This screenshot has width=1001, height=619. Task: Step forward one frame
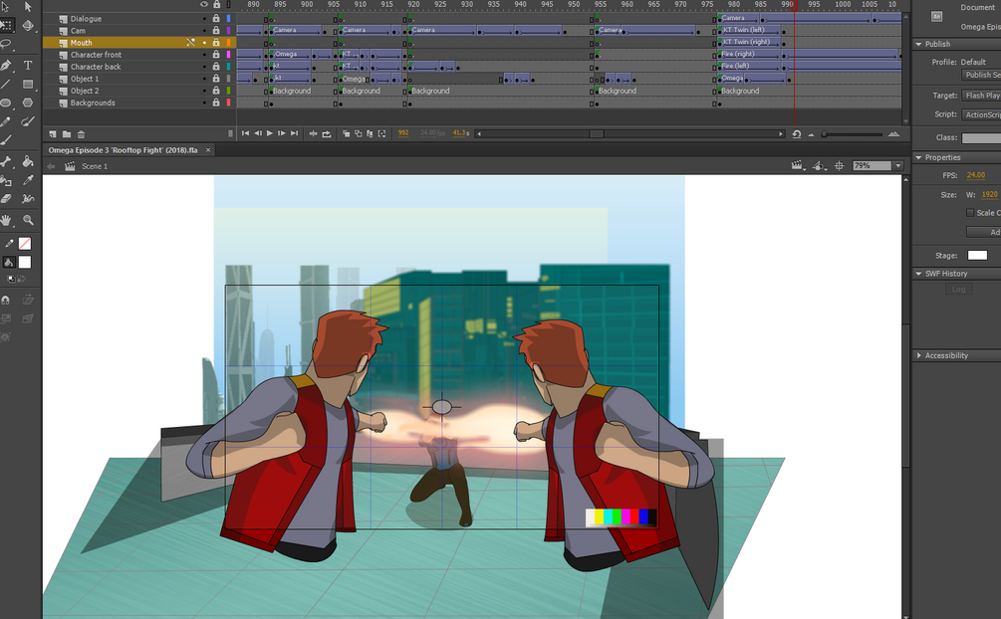282,133
